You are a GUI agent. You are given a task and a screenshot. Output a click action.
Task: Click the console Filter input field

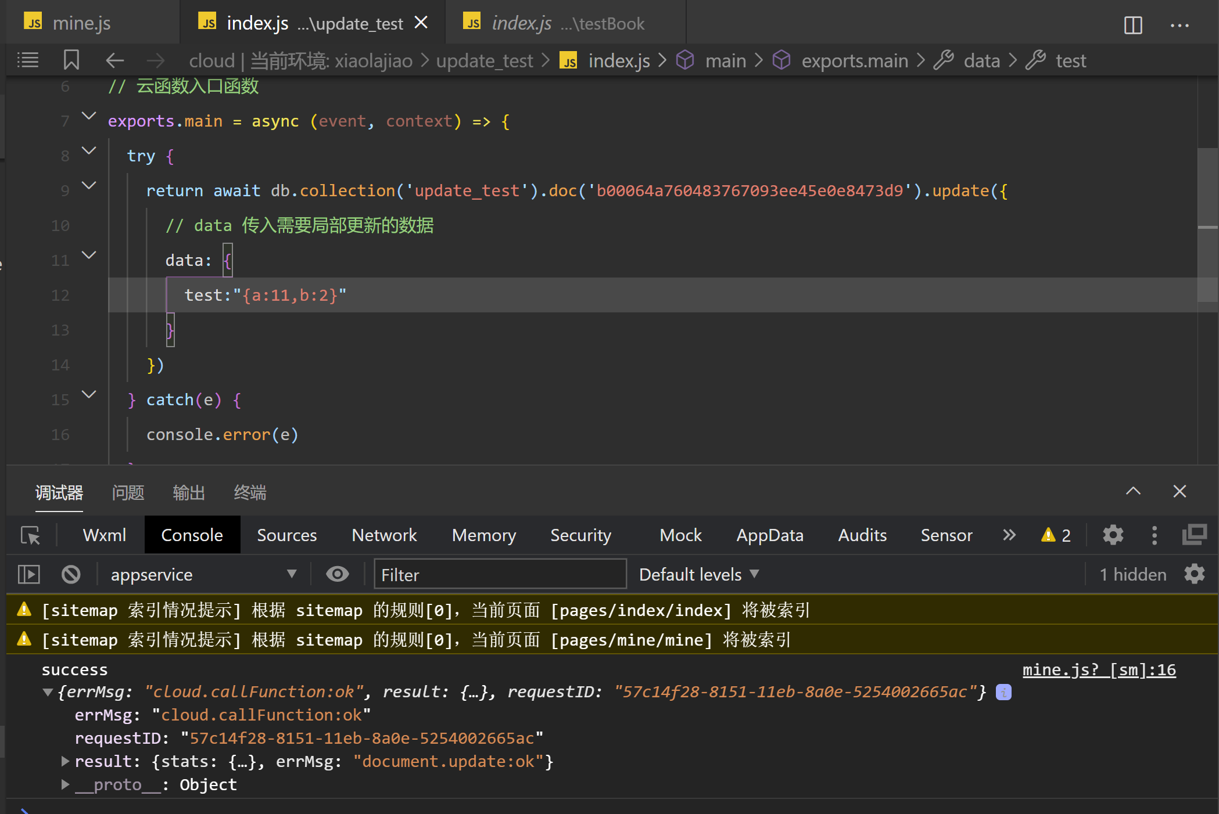coord(500,574)
